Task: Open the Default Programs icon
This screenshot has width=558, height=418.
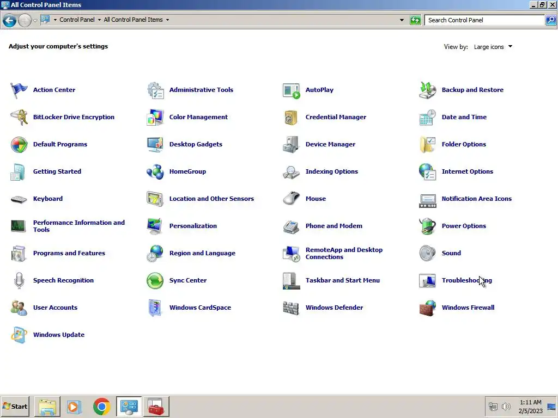Action: click(19, 144)
